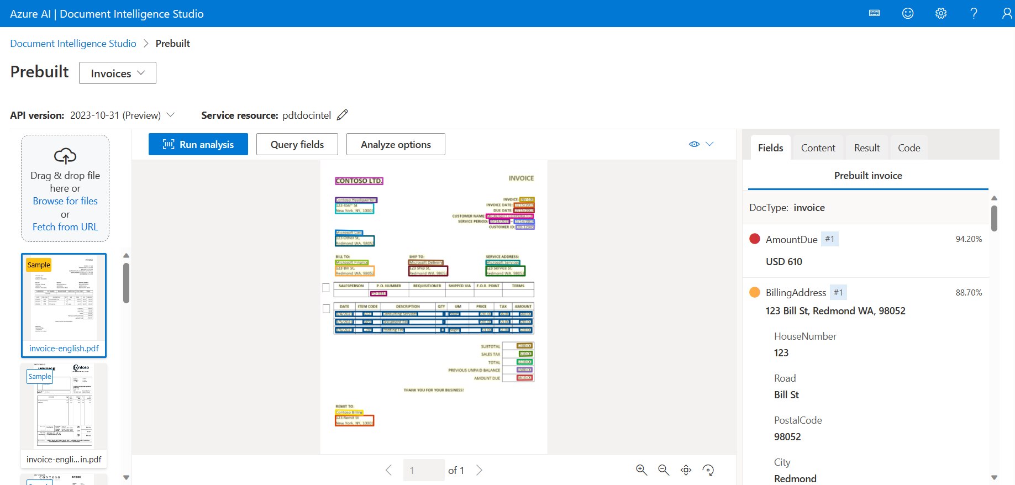Click the City value Redmond
The image size is (1015, 485).
click(795, 478)
